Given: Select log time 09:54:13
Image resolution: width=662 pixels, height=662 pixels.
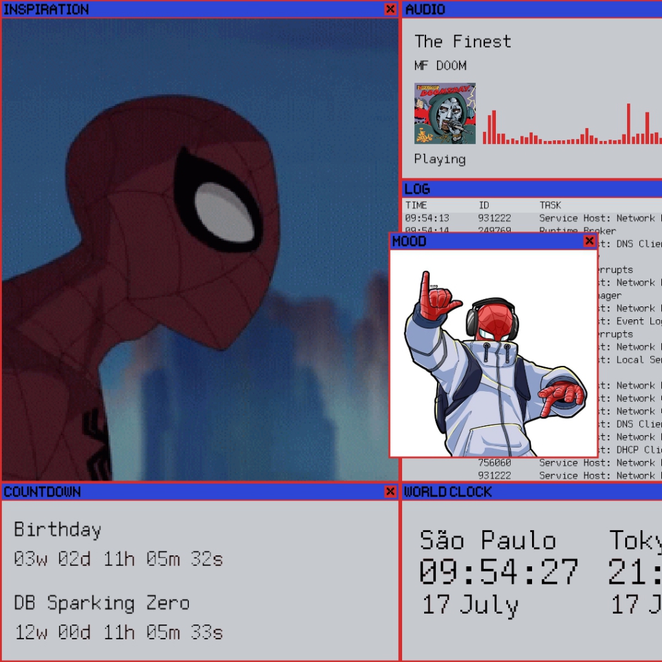Looking at the screenshot, I should click(427, 219).
